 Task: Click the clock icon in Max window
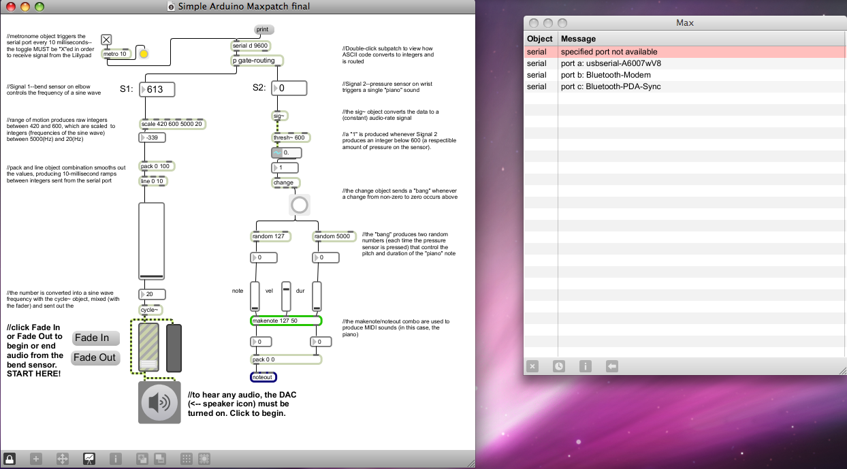[558, 366]
